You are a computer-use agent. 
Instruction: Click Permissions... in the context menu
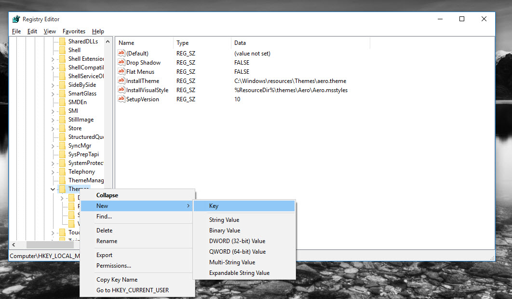[113, 266]
